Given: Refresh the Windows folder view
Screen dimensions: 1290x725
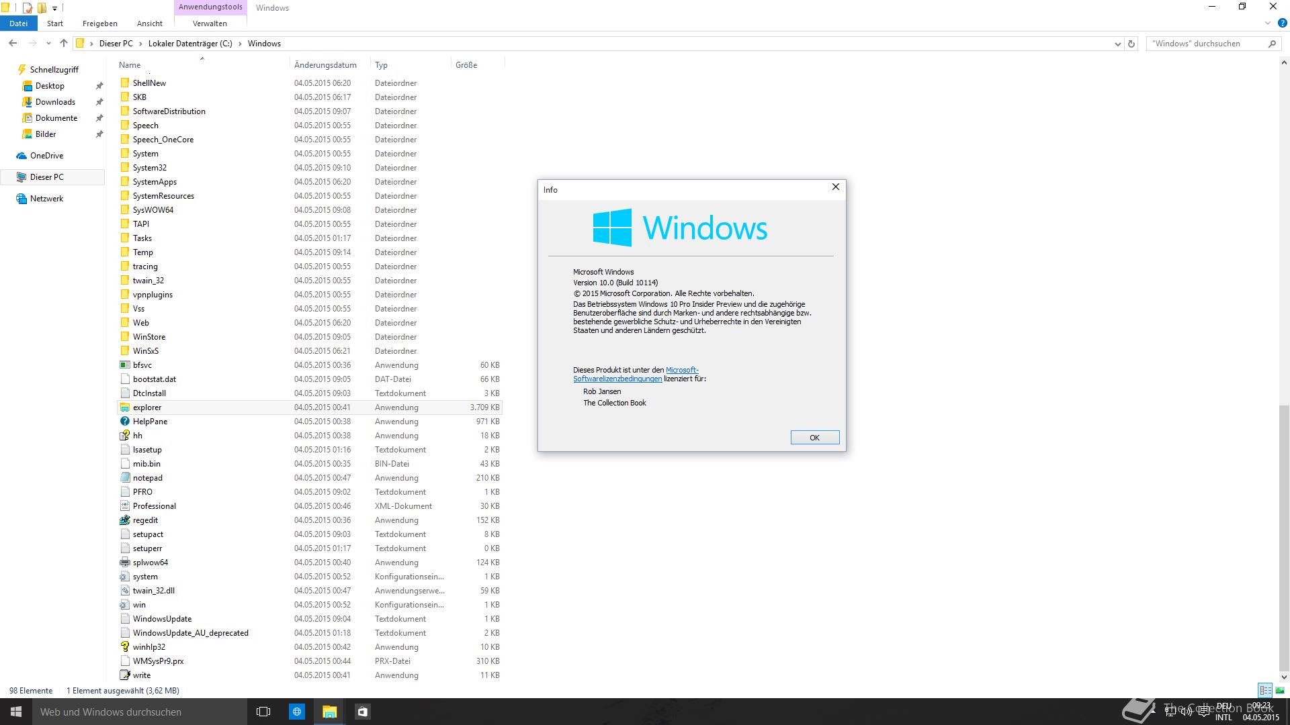Looking at the screenshot, I should pos(1131,44).
